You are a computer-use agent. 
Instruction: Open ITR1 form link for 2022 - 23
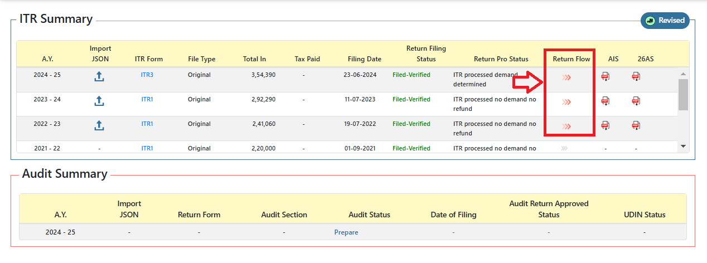click(147, 124)
